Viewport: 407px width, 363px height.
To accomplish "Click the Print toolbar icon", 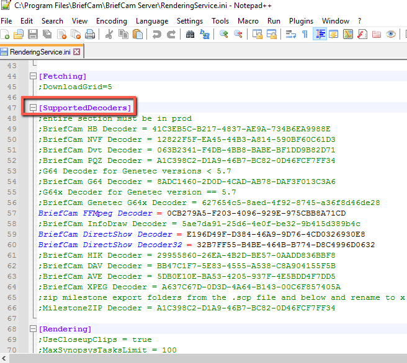I will [x=90, y=34].
